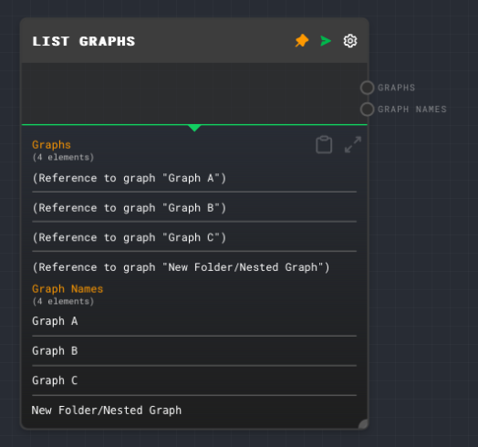The height and width of the screenshot is (447, 478).
Task: Click the Graphs output port circle
Action: click(x=367, y=88)
